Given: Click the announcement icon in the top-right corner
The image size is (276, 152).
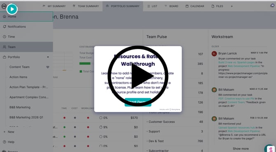Looking at the screenshot, I should (272, 6).
